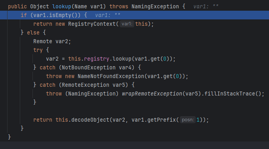The height and width of the screenshot is (149, 269).
Task: Click the NamingException in throws clause
Action: point(155,6)
